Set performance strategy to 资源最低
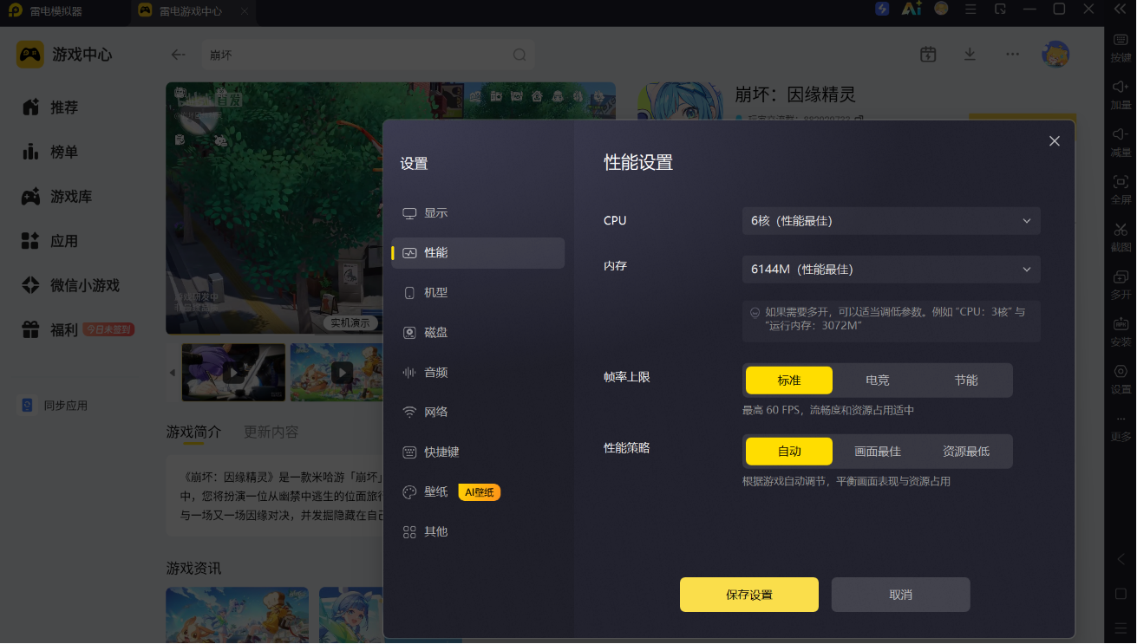This screenshot has width=1137, height=644. coord(966,451)
